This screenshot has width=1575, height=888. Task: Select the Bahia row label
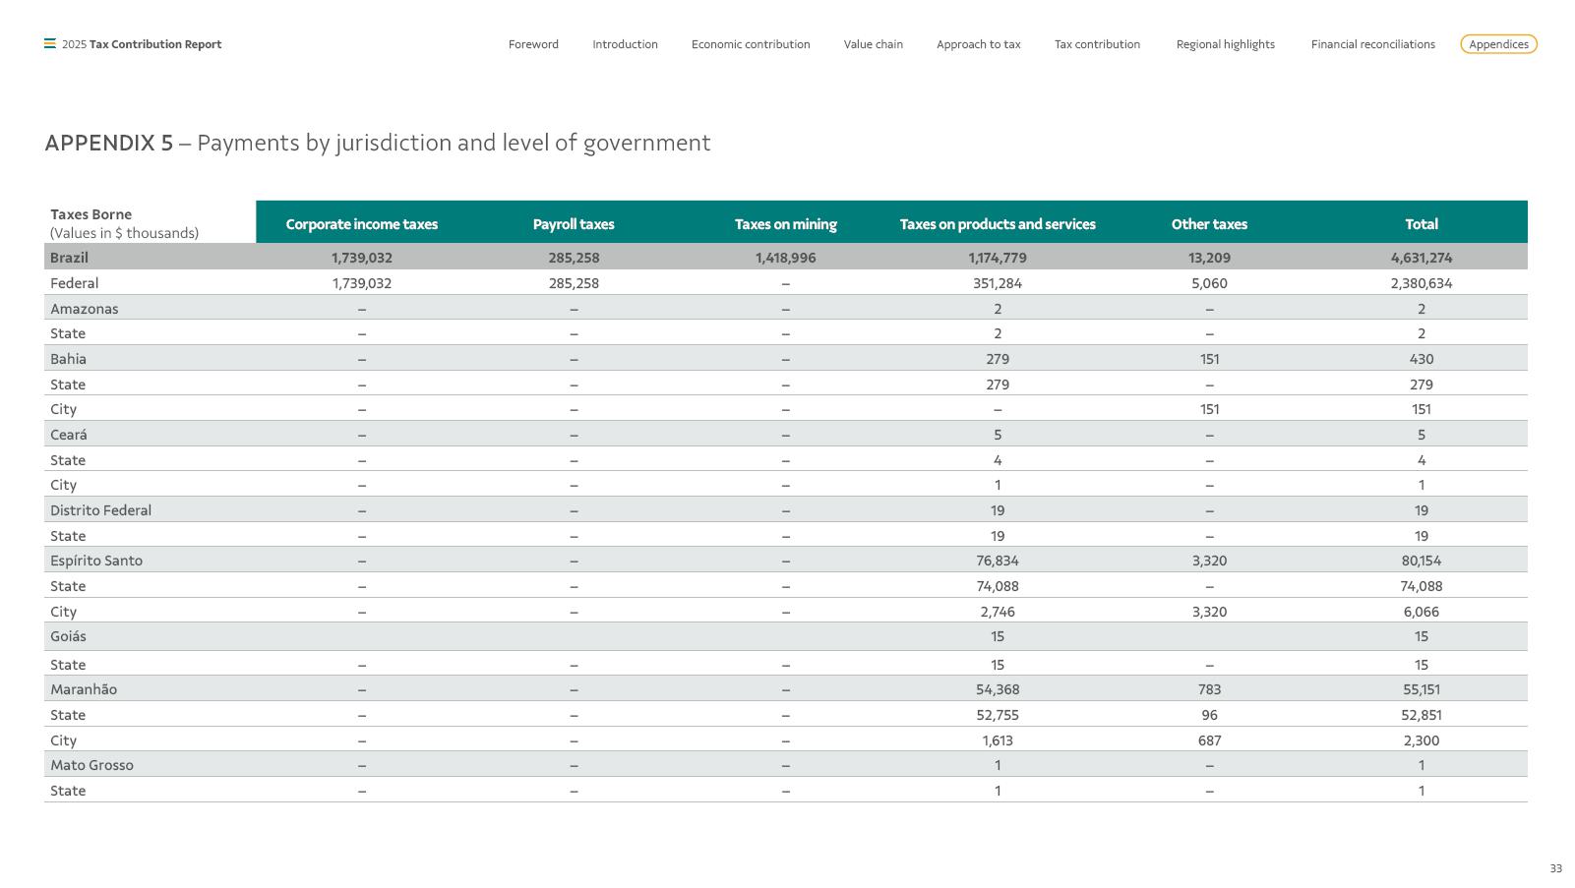[68, 359]
